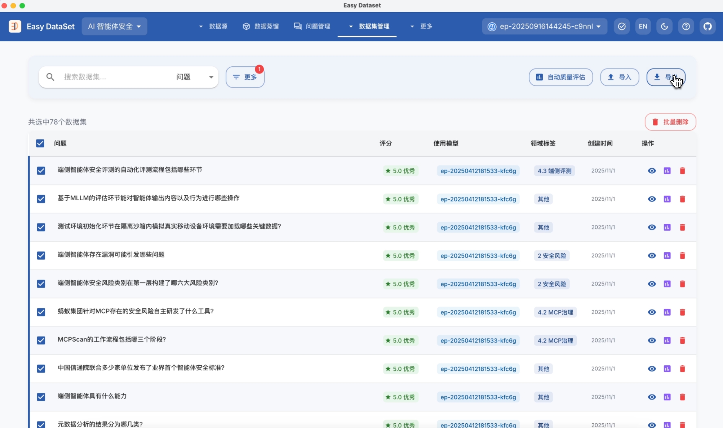Click the 自动质量评估 button
Image resolution: width=723 pixels, height=428 pixels.
(560, 77)
